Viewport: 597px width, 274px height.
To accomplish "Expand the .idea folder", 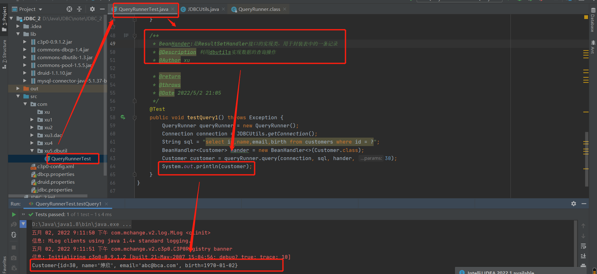I will point(18,26).
